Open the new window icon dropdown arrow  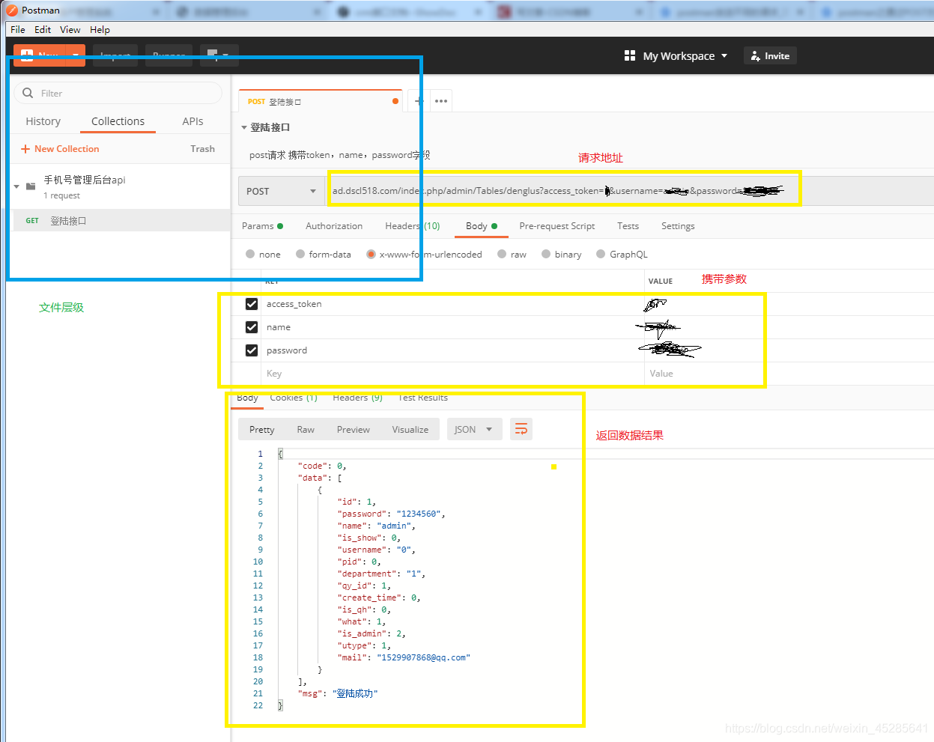(225, 55)
